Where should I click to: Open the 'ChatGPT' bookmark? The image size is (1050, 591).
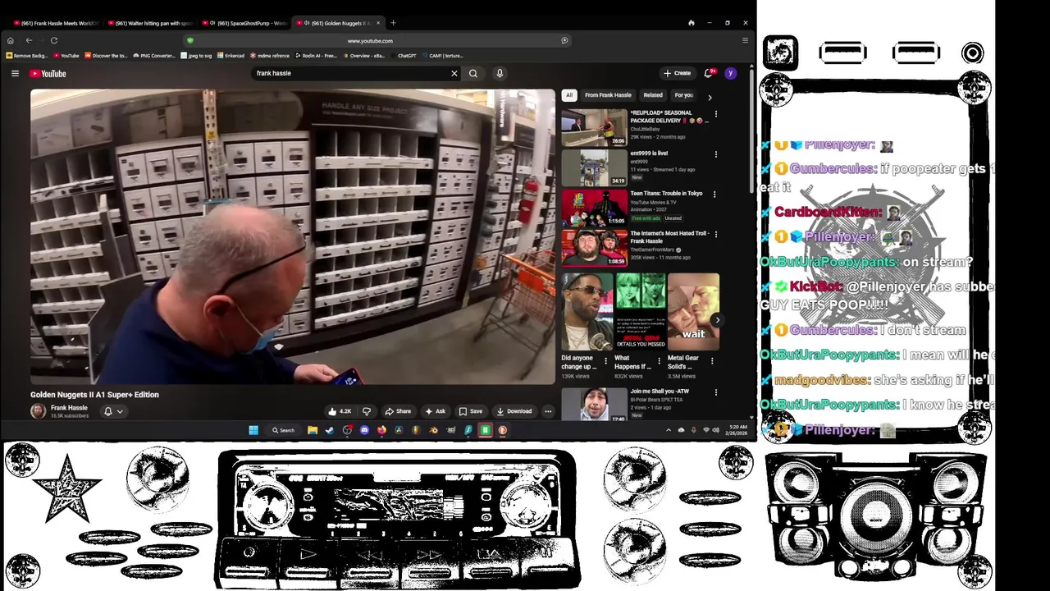(x=404, y=56)
